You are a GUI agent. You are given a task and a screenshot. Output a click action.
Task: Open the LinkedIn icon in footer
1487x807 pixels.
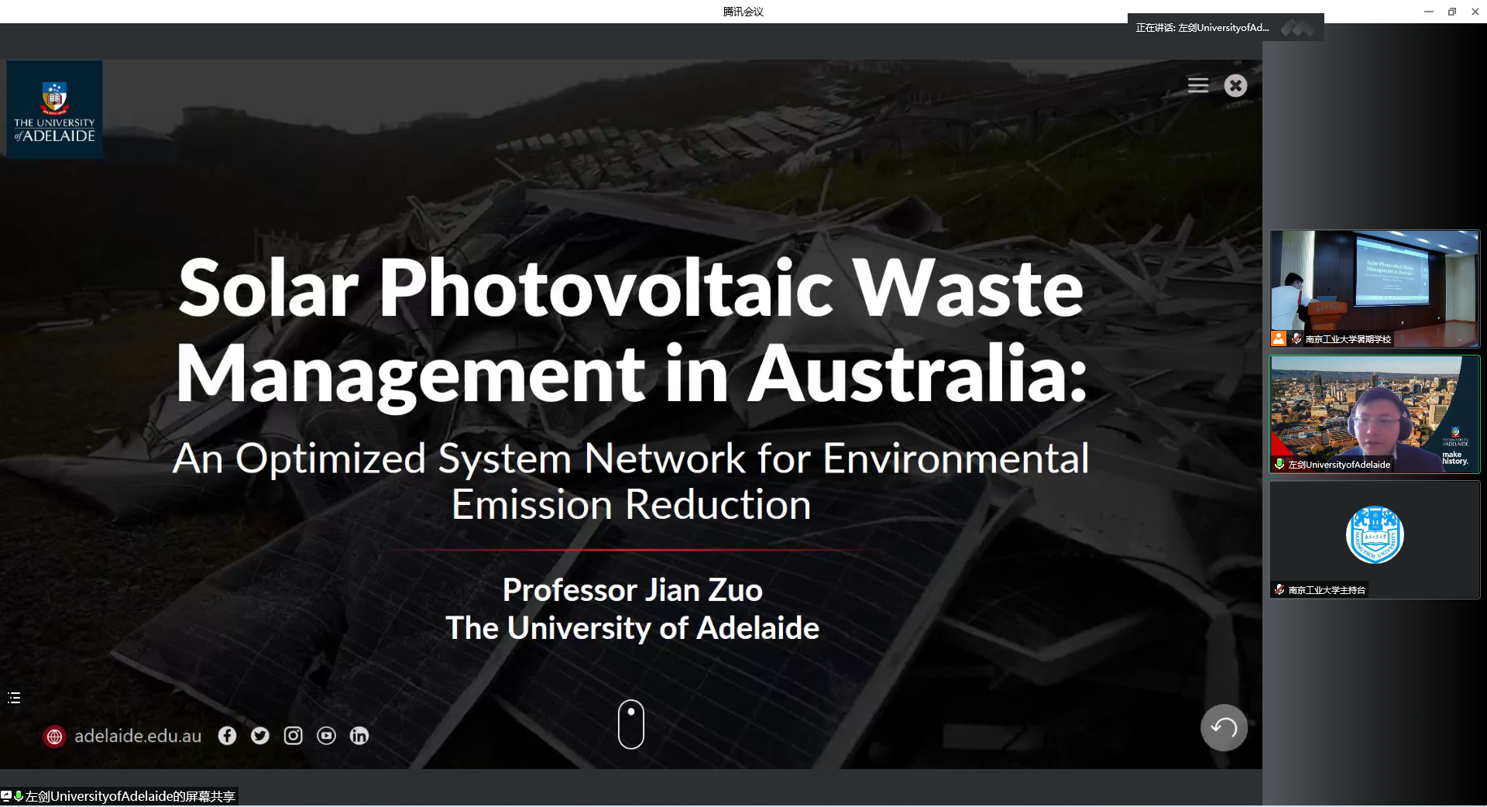(359, 736)
